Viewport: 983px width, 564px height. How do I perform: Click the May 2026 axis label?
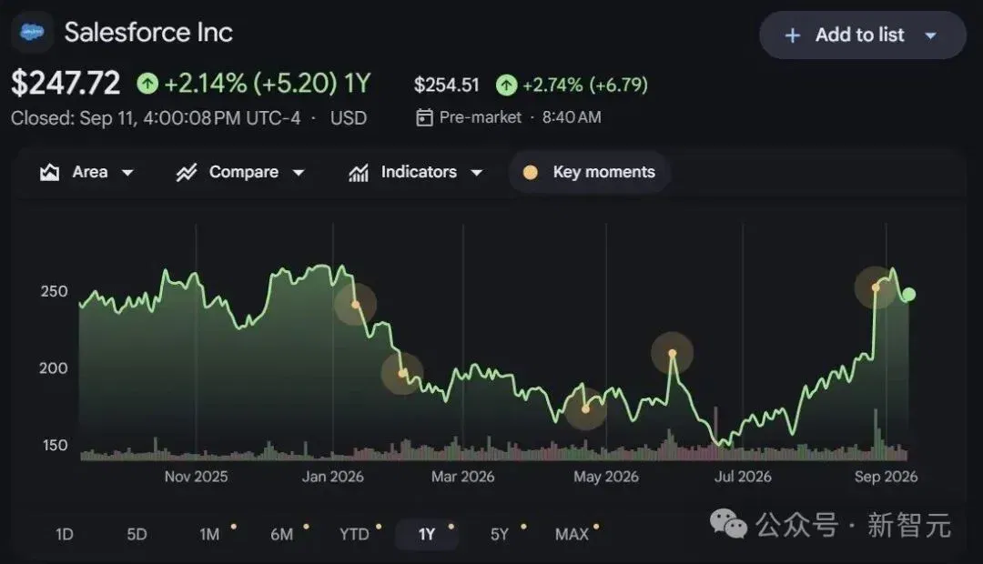(x=606, y=477)
